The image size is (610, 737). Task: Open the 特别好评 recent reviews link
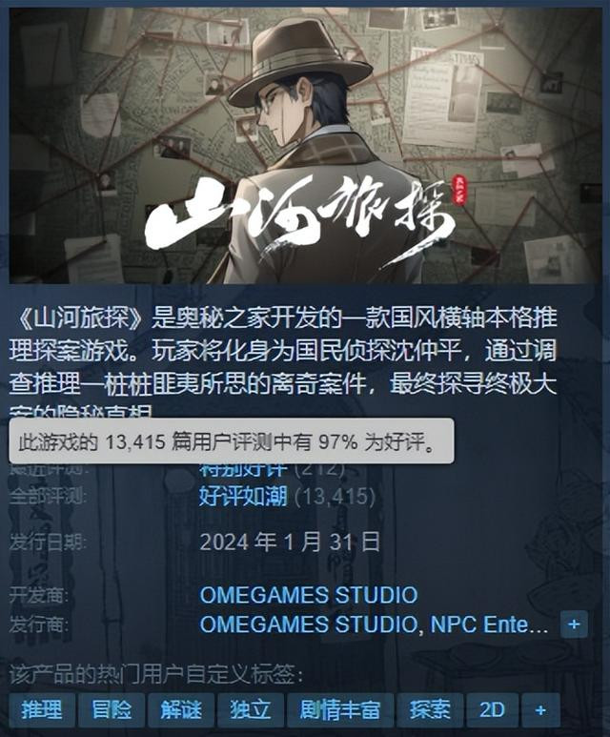(243, 469)
